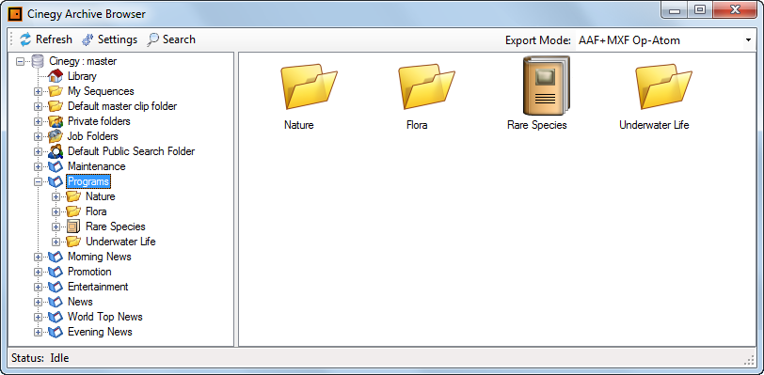Click the Nature folder icon in tree

(73, 196)
